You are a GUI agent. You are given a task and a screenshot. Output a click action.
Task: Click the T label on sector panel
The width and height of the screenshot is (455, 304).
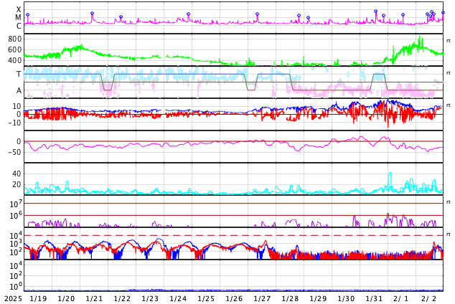pyautogui.click(x=19, y=75)
